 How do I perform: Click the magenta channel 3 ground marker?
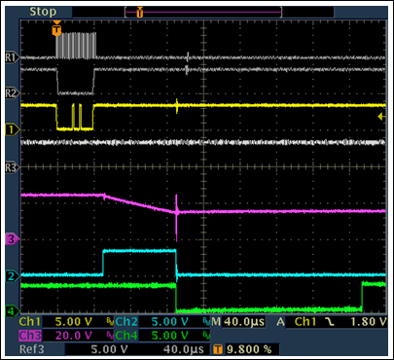click(x=12, y=239)
